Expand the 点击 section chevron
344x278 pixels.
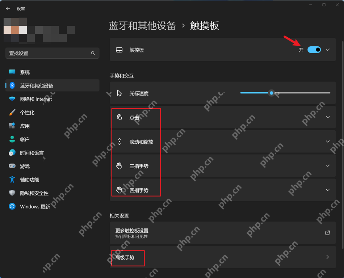pos(328,117)
